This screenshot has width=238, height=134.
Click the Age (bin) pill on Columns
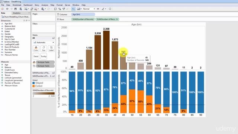83,15
